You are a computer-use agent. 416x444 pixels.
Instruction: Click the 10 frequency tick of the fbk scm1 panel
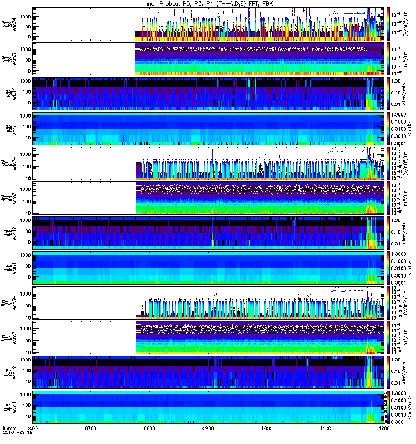point(28,416)
